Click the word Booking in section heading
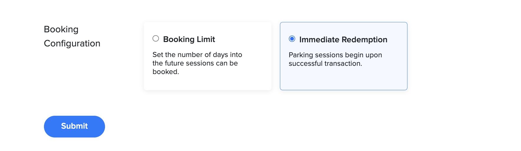The height and width of the screenshot is (151, 521). (x=61, y=29)
